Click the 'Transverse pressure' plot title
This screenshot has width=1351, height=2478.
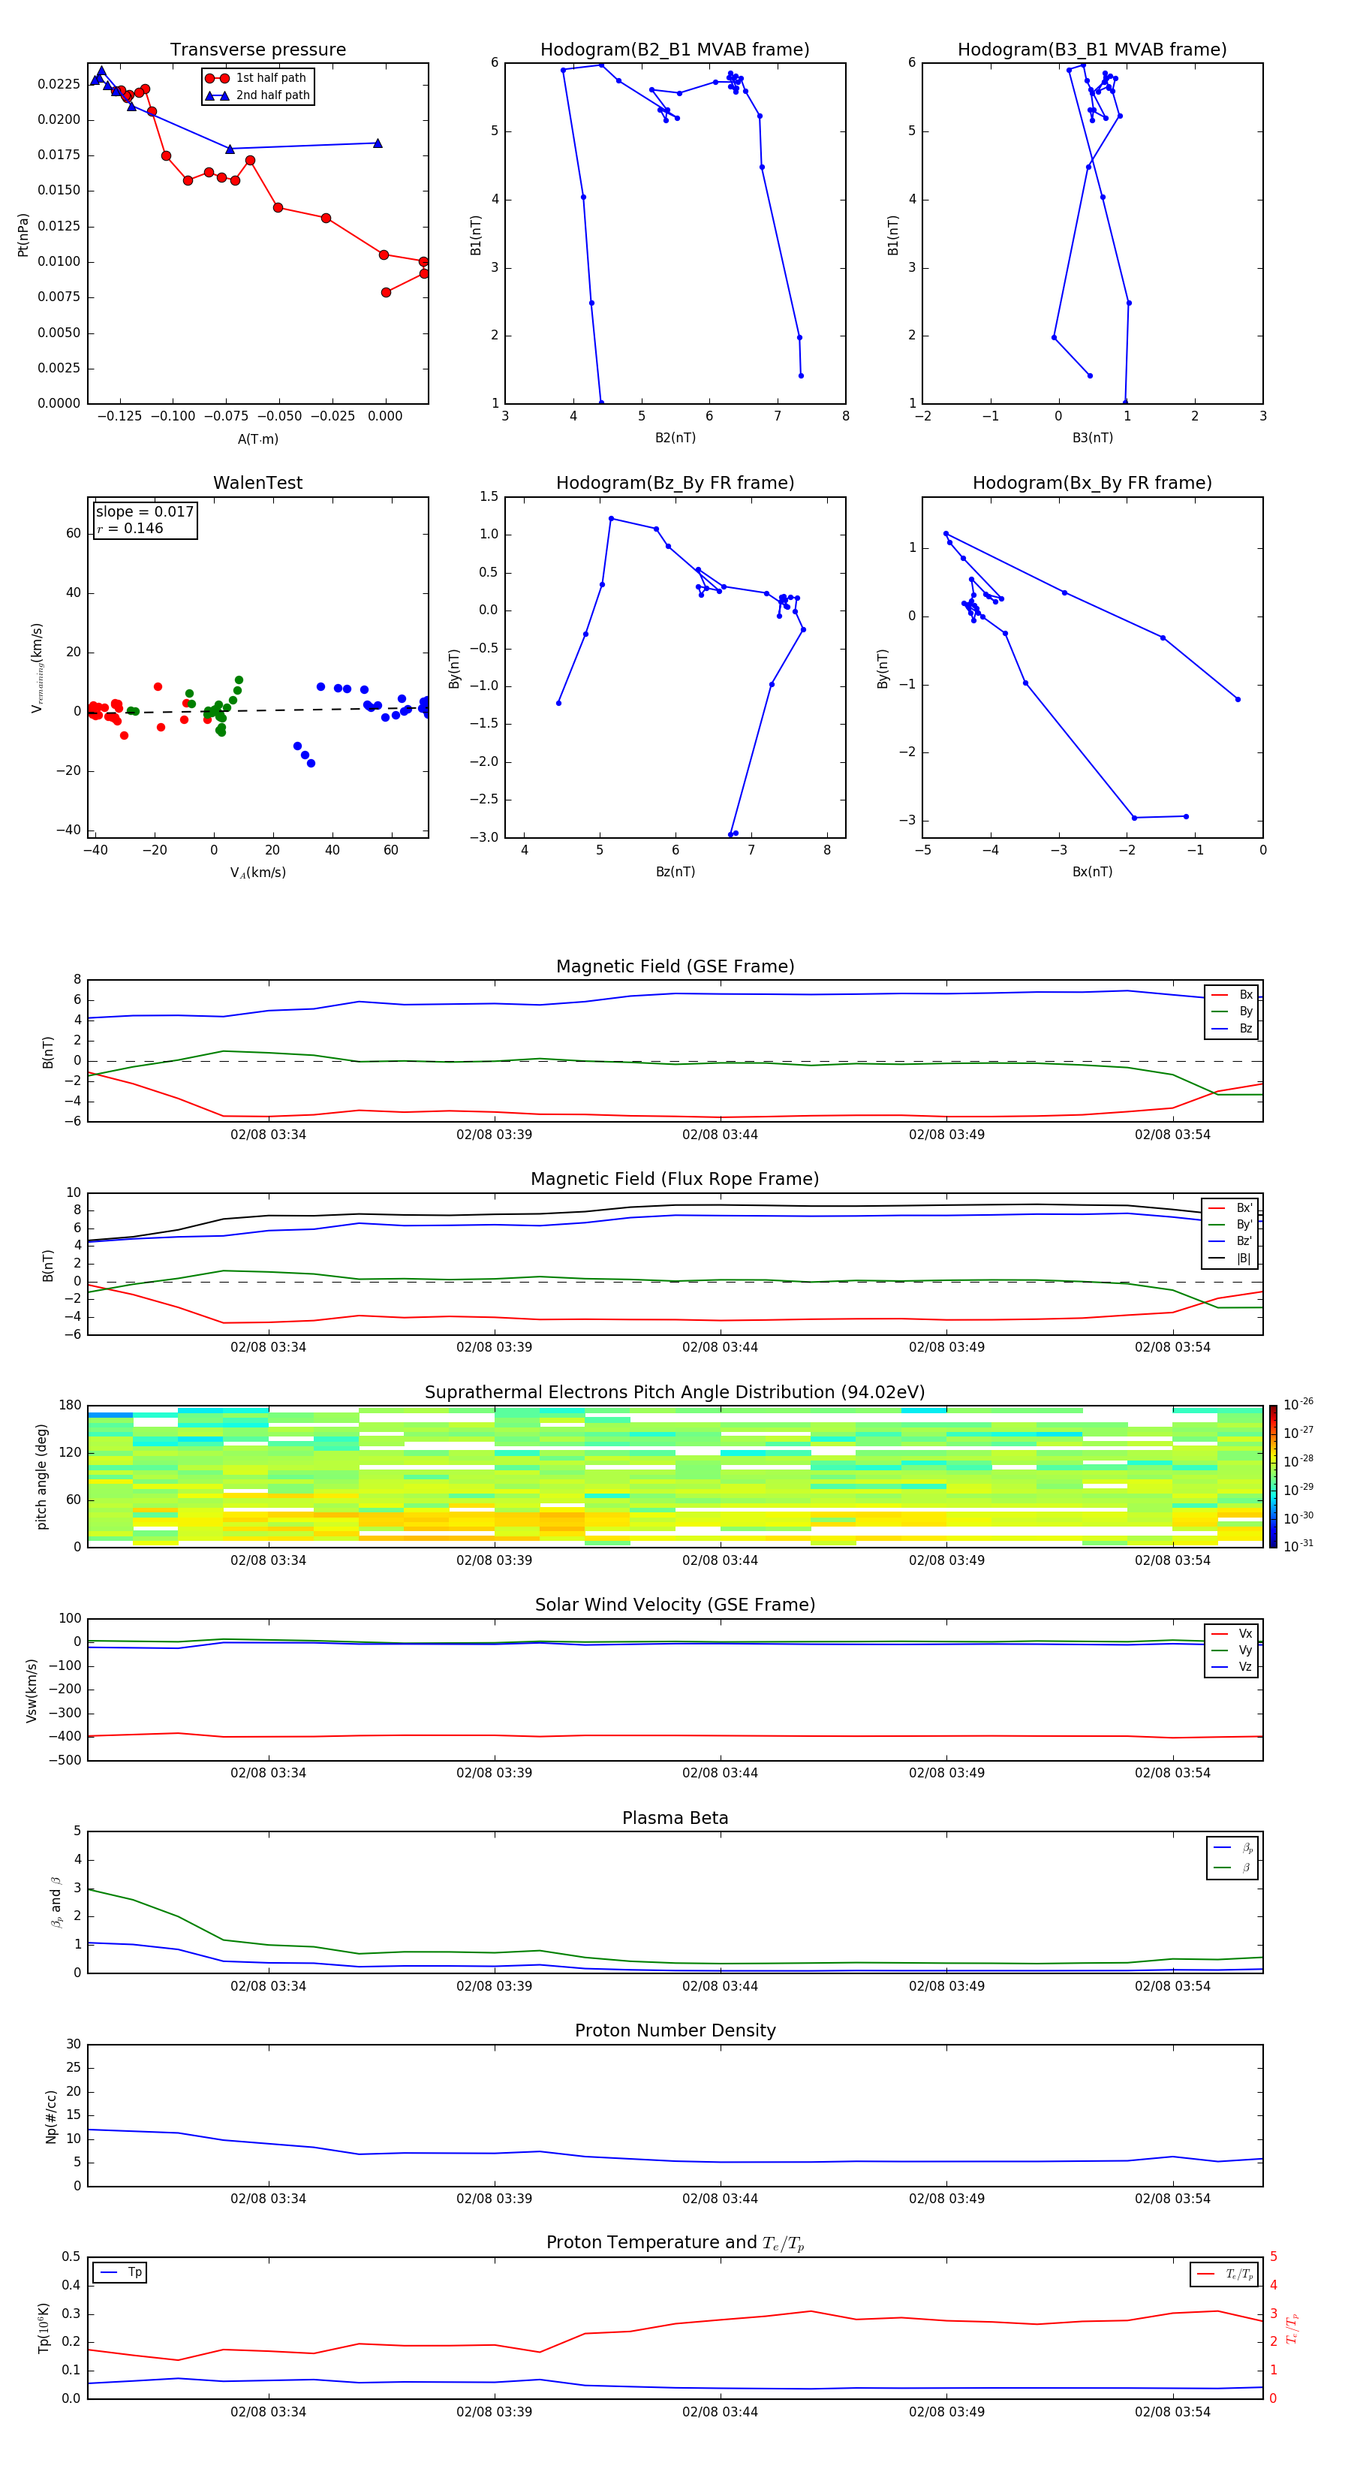257,50
